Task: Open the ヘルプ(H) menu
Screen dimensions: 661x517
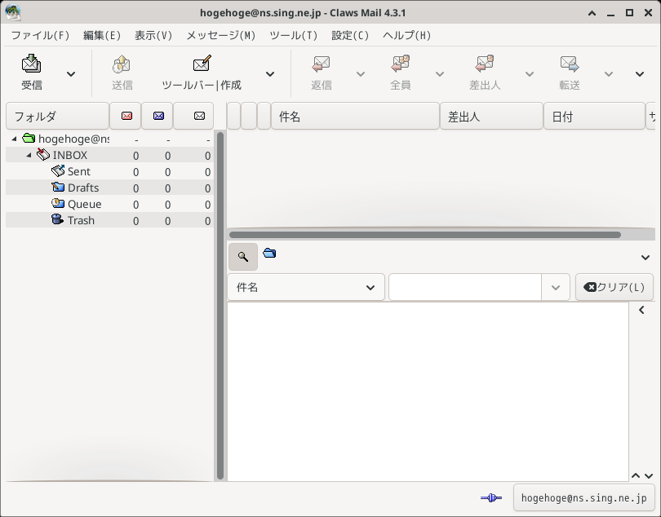Action: click(x=407, y=35)
